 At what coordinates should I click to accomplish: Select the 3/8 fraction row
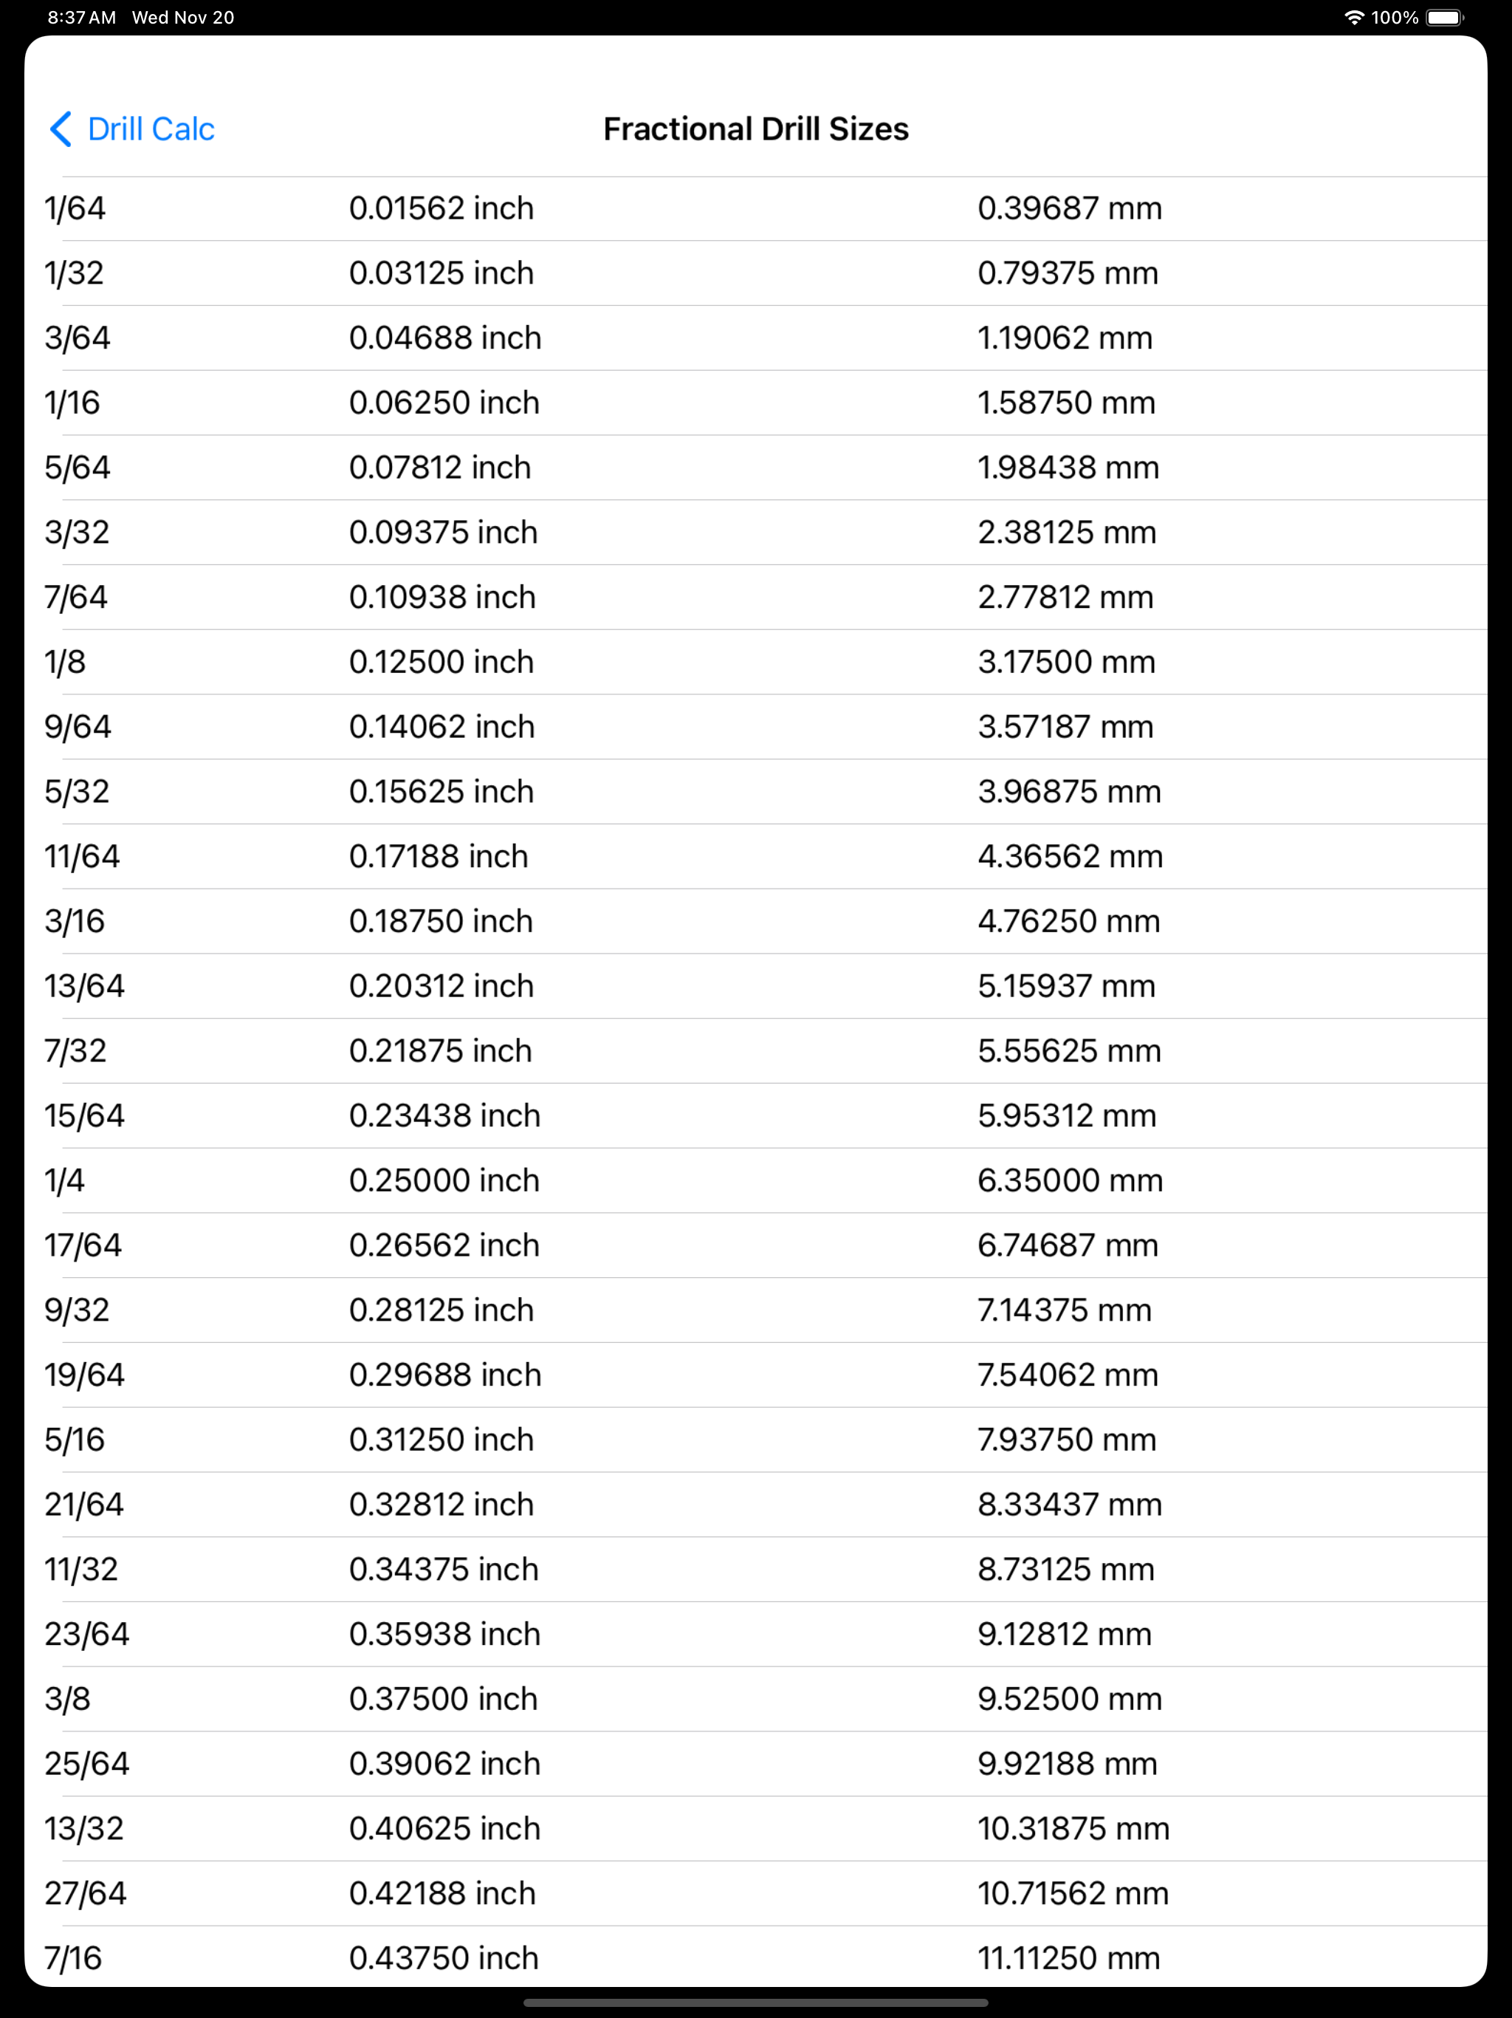(x=756, y=1699)
